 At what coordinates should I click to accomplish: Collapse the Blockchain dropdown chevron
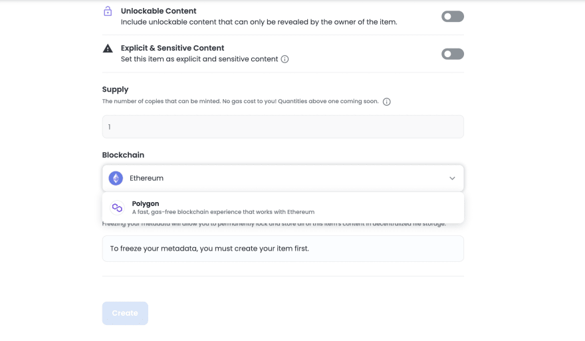[452, 178]
